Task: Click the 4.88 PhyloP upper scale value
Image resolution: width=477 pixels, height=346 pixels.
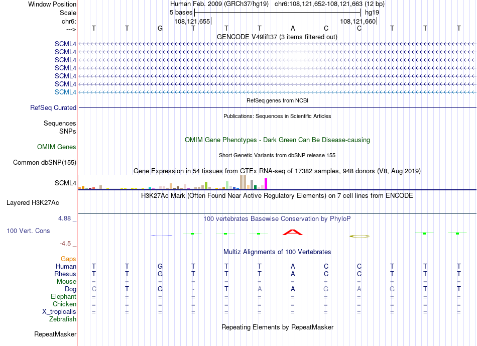Action: (64, 218)
